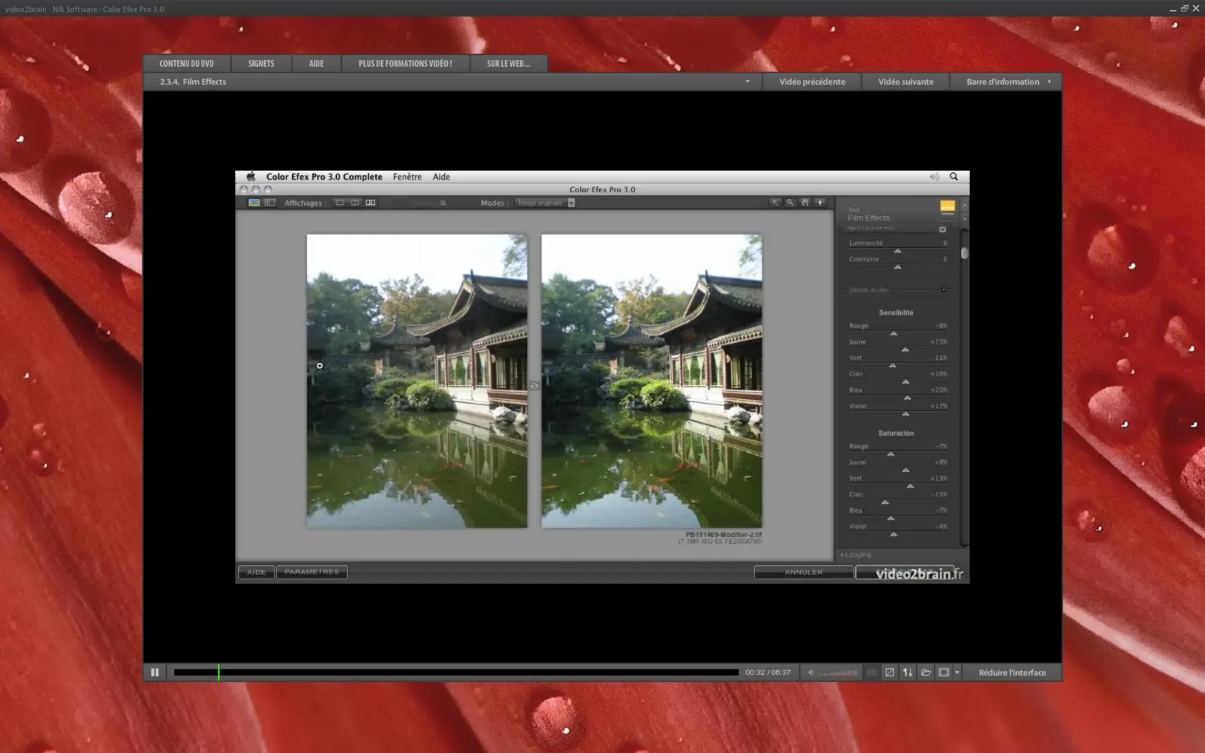This screenshot has width=1205, height=753.
Task: Select the zoom magnifier tool in Color Efex
Action: tap(790, 203)
